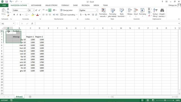Increase font size with the larger A
Image resolution: width=181 pixels, height=102 pixels.
click(x=36, y=10)
